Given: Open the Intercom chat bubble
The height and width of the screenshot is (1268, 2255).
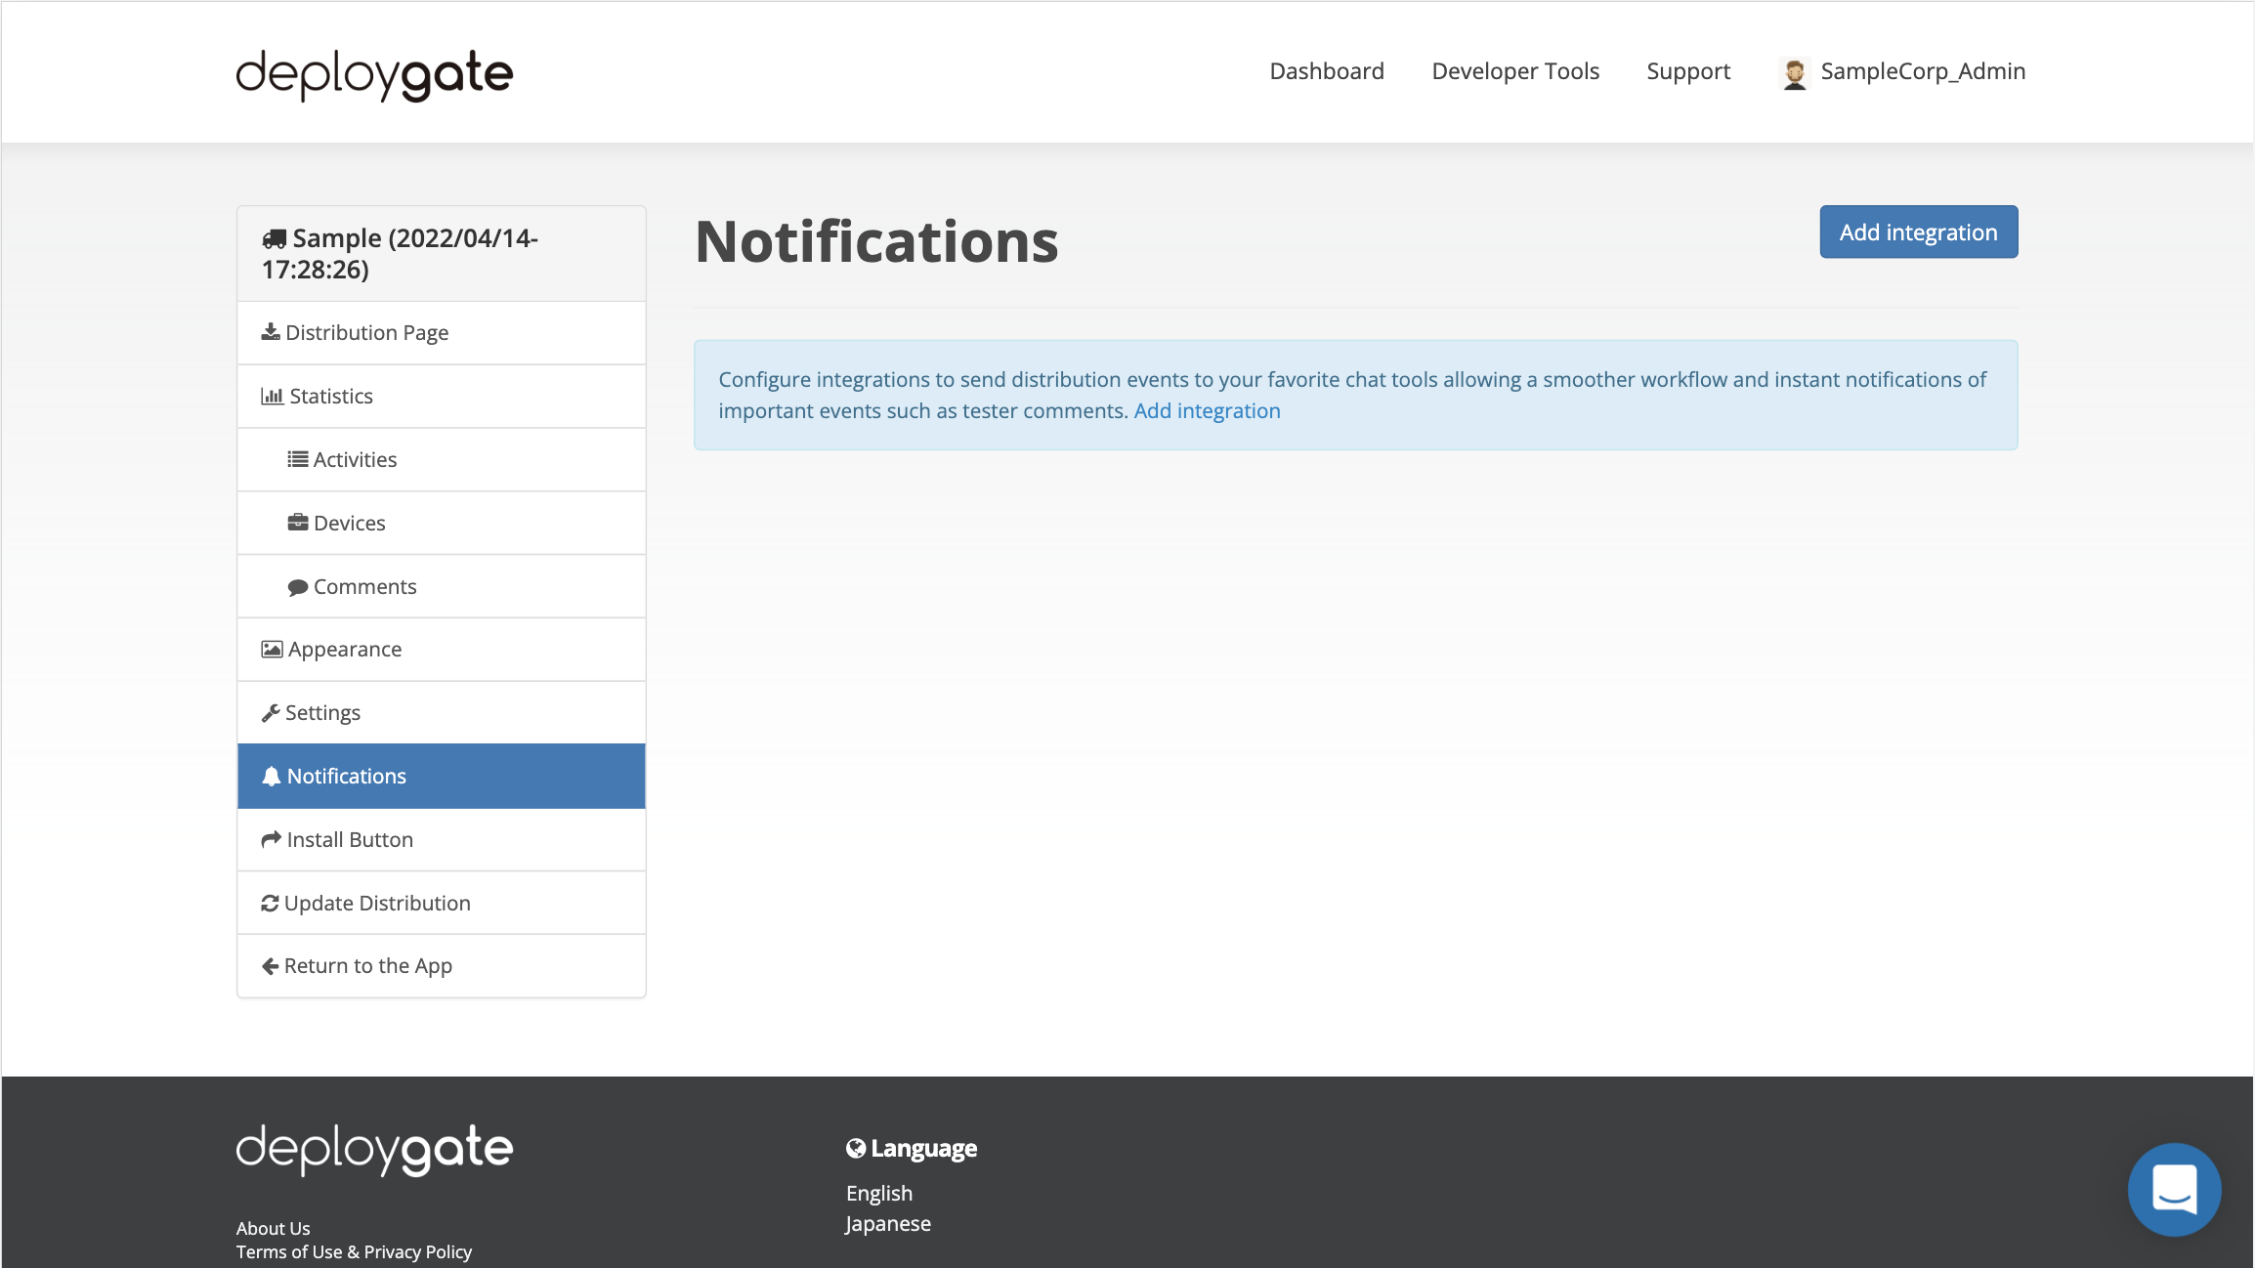Looking at the screenshot, I should pos(2174,1190).
